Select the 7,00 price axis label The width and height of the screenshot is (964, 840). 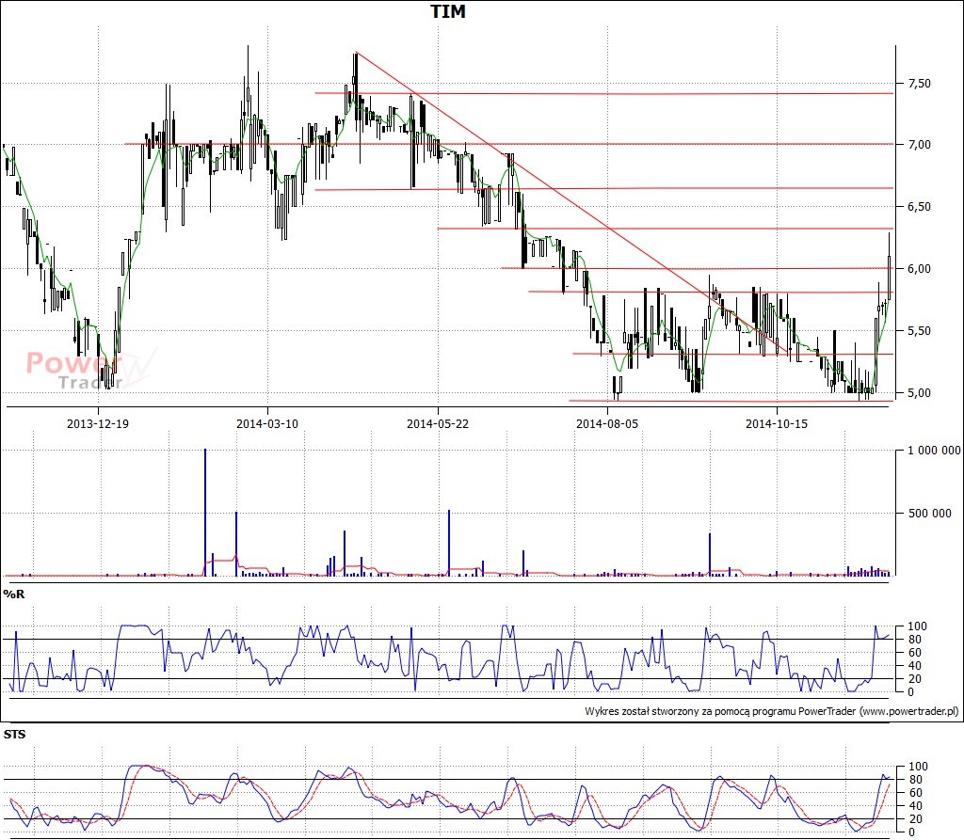919,145
